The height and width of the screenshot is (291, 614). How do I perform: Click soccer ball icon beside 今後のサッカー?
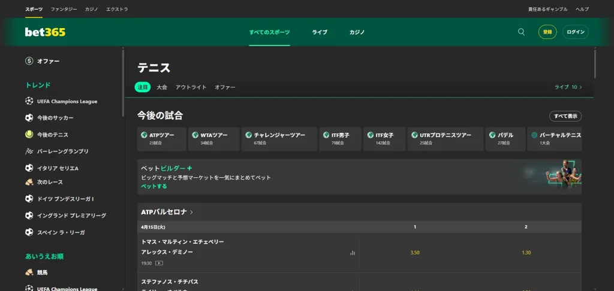tap(29, 118)
